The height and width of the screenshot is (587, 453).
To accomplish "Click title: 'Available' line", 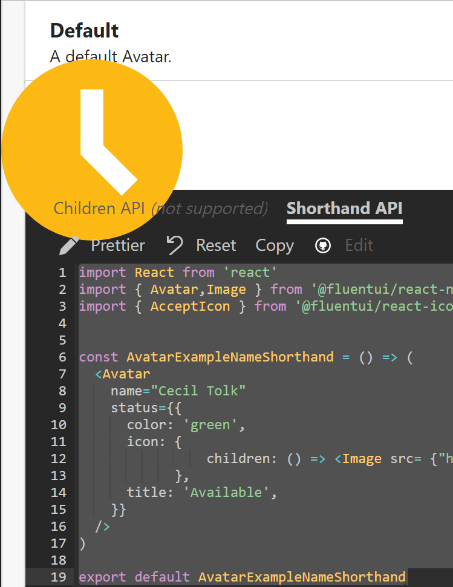I will click(x=202, y=492).
